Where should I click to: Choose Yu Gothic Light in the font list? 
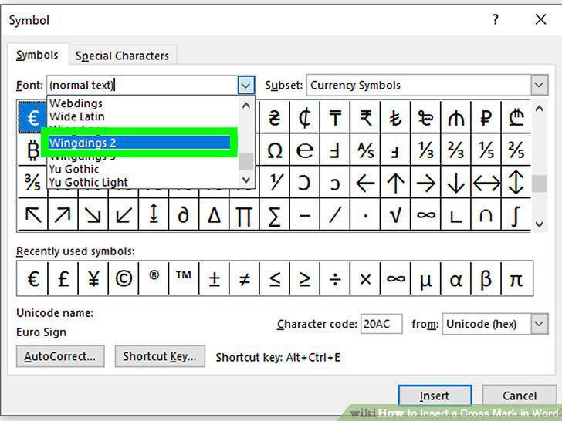[x=143, y=182]
